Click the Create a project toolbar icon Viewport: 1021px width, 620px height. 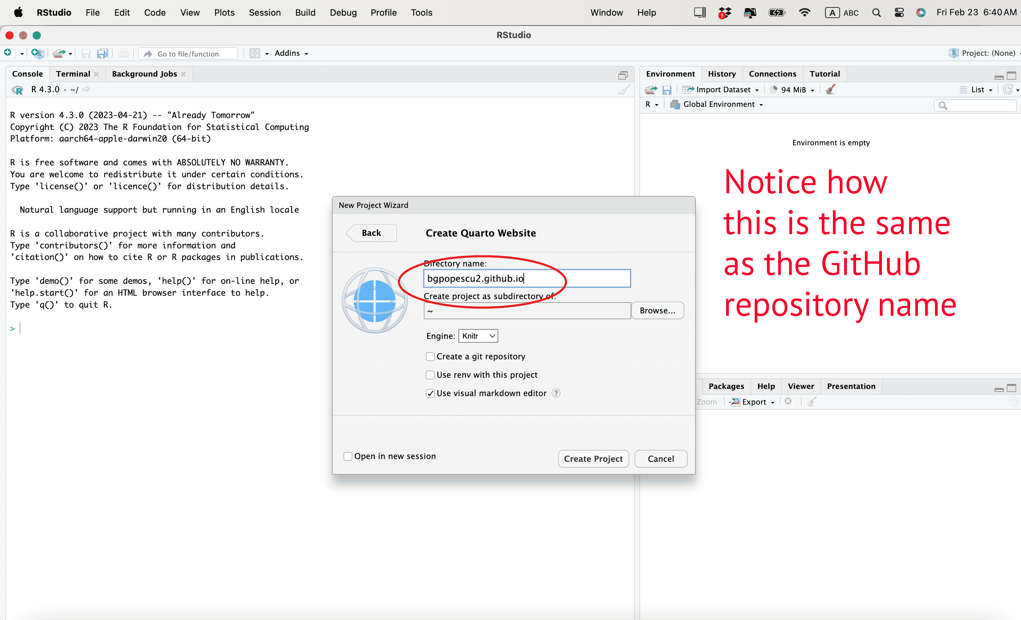[37, 53]
